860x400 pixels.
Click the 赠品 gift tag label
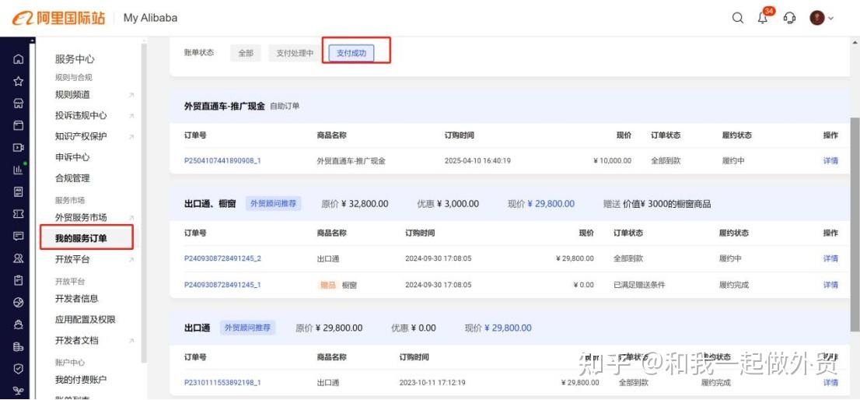(327, 285)
